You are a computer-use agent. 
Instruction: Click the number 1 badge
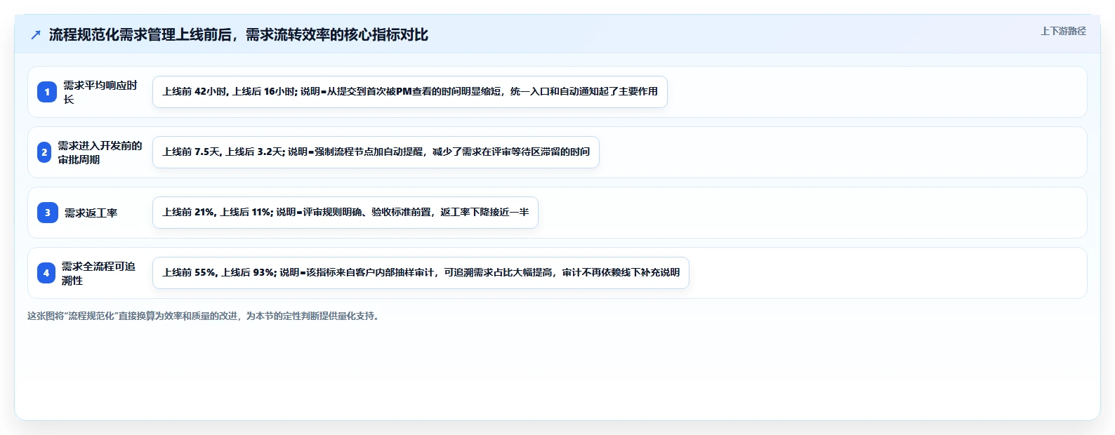click(47, 92)
